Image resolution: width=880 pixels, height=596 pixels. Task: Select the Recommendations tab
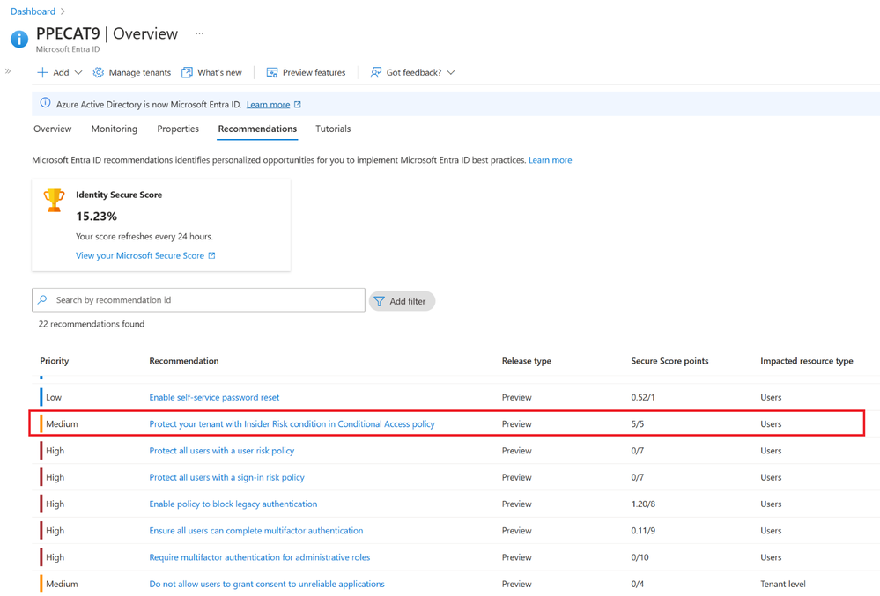click(x=257, y=129)
